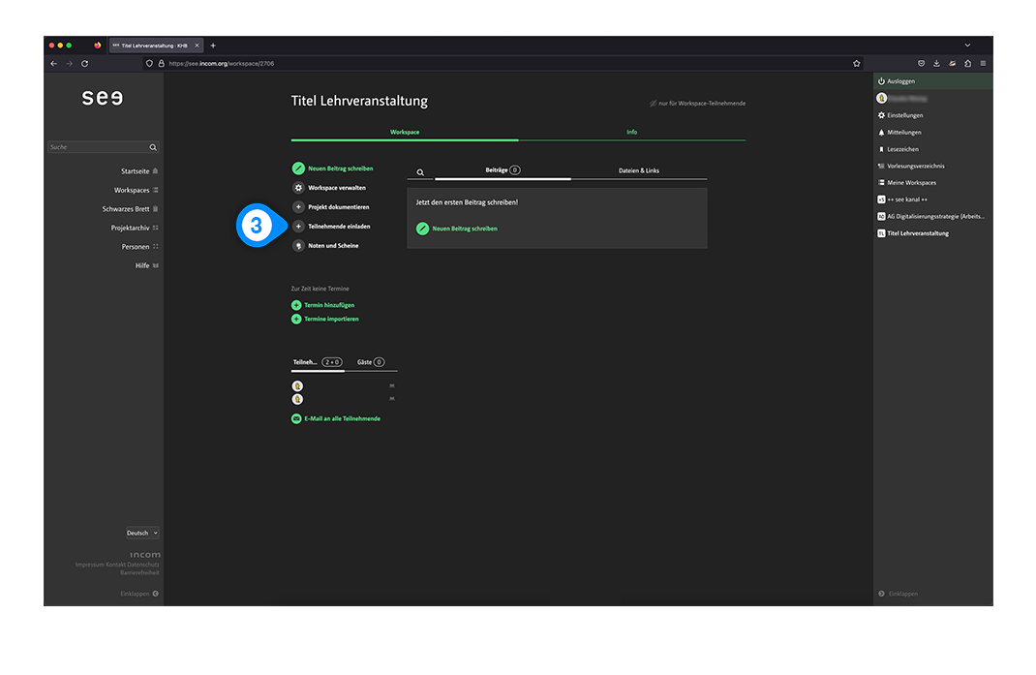Open the Datenschutz footer link
Screen dimensions: 1036x675
(x=142, y=565)
